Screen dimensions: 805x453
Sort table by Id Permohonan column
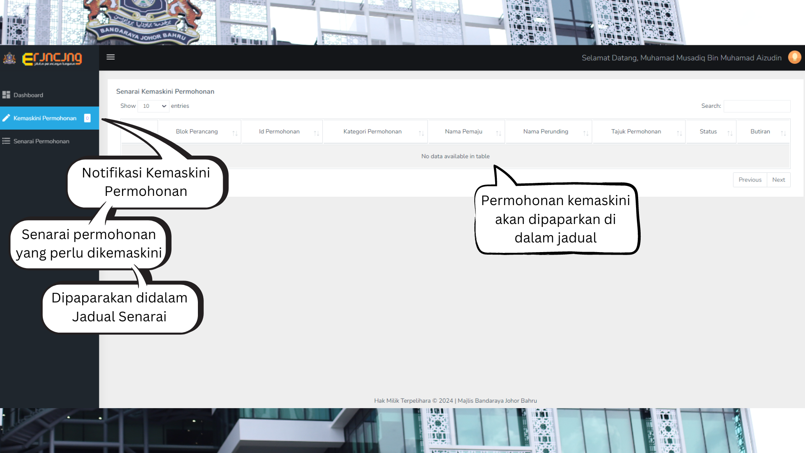coord(279,131)
